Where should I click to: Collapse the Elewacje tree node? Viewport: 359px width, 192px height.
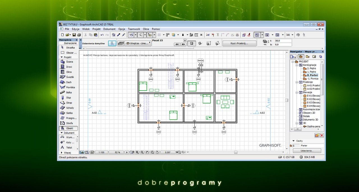click(296, 92)
